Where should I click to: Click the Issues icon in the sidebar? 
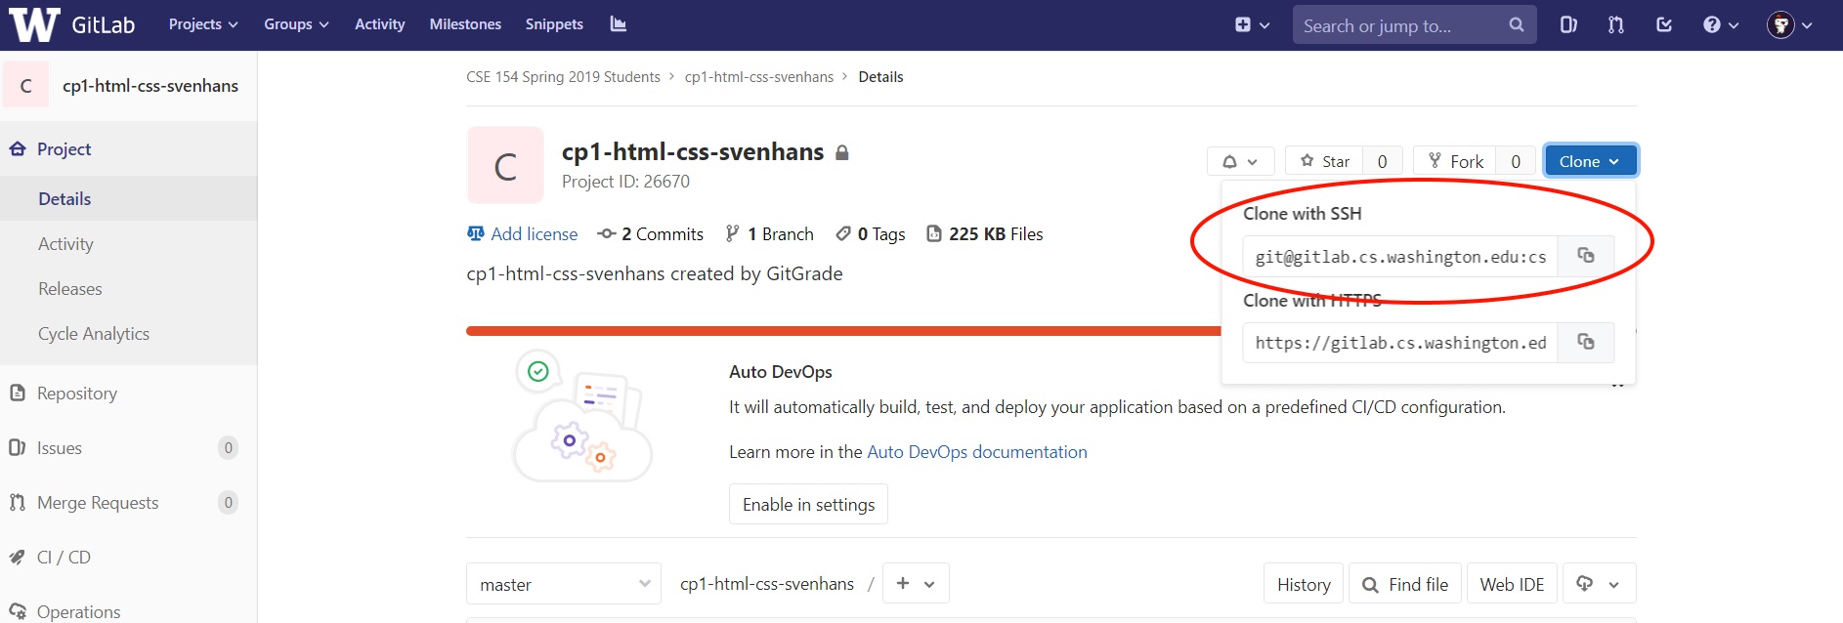[x=17, y=447]
